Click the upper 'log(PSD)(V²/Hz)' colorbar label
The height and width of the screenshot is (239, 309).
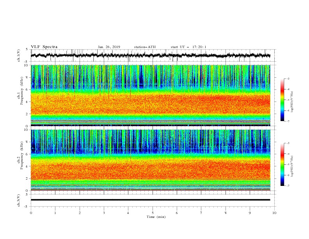tap(292, 102)
